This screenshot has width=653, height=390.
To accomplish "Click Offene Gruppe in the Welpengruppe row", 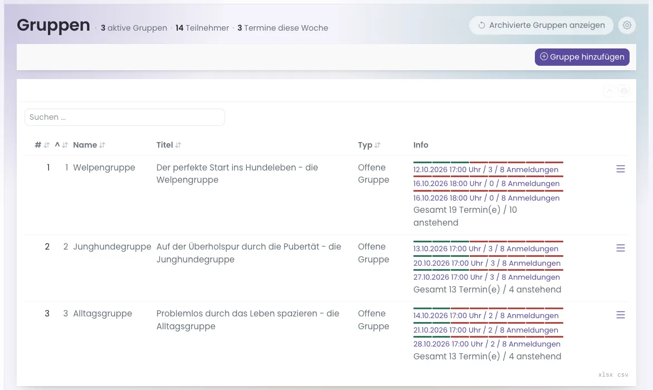I will click(373, 174).
